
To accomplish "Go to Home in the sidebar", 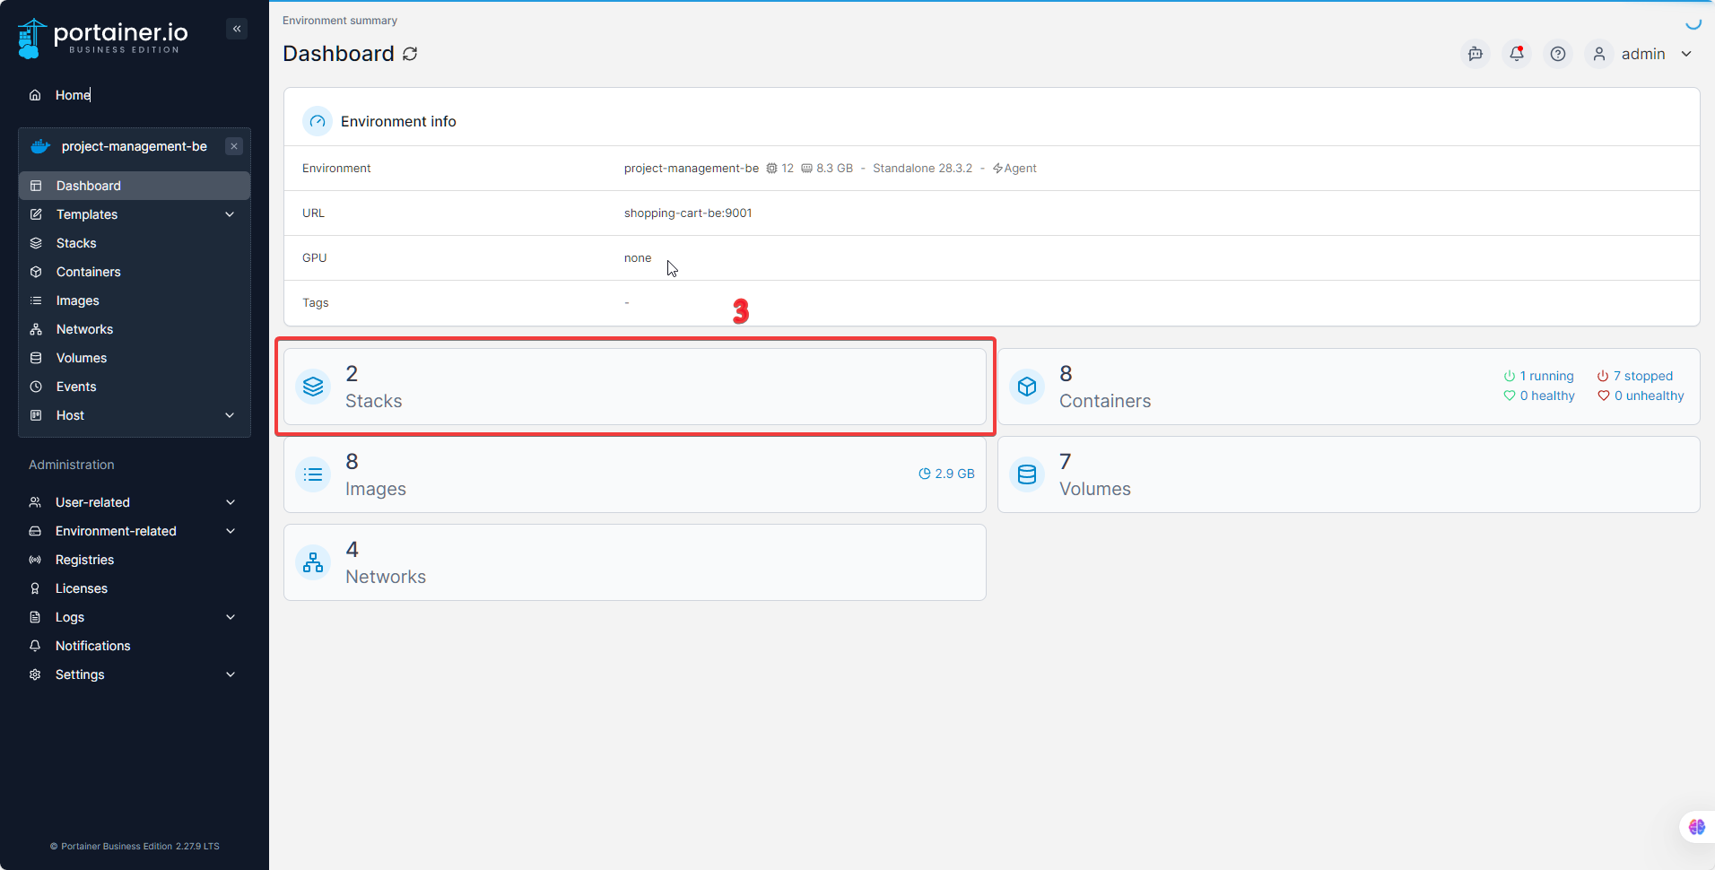I will pos(135,95).
